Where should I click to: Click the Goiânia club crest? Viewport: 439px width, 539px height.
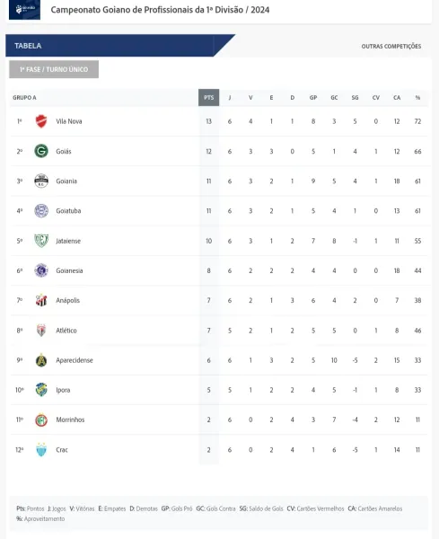coord(41,181)
